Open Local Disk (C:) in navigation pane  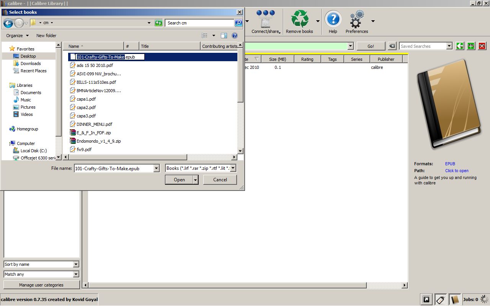34,151
